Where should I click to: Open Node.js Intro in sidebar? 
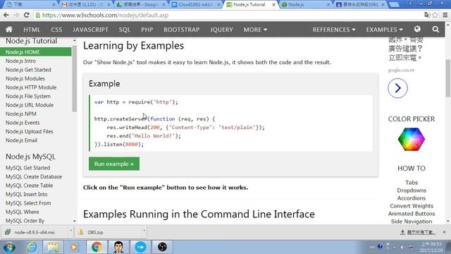click(x=20, y=61)
